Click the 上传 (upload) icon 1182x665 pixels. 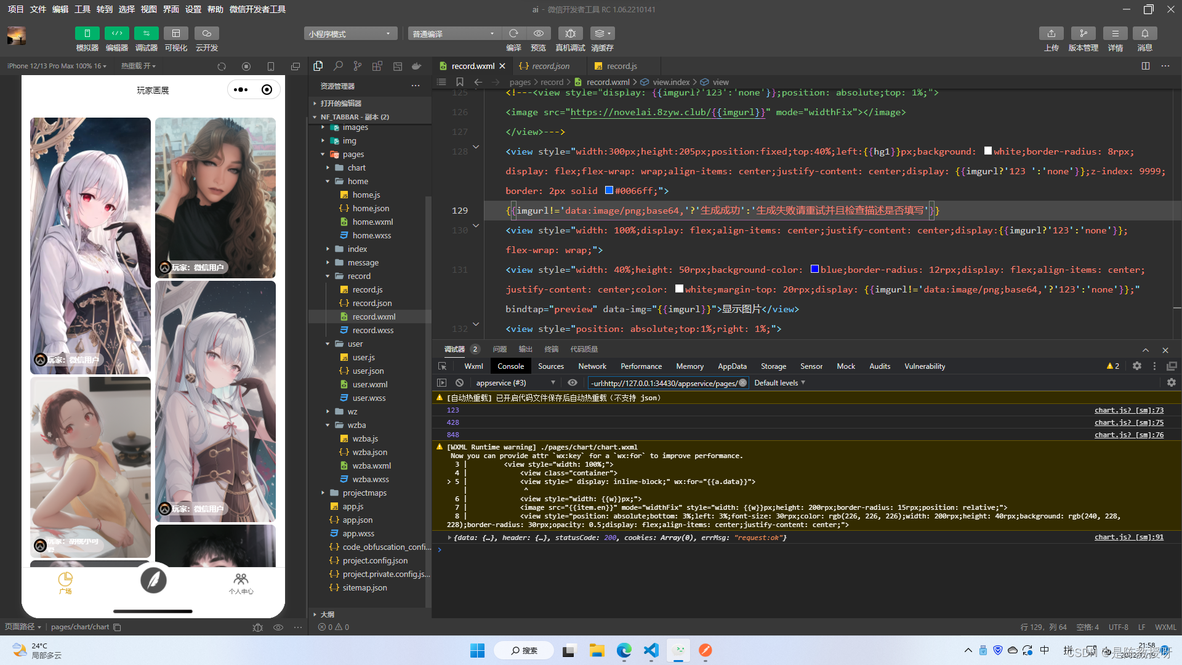click(x=1051, y=33)
